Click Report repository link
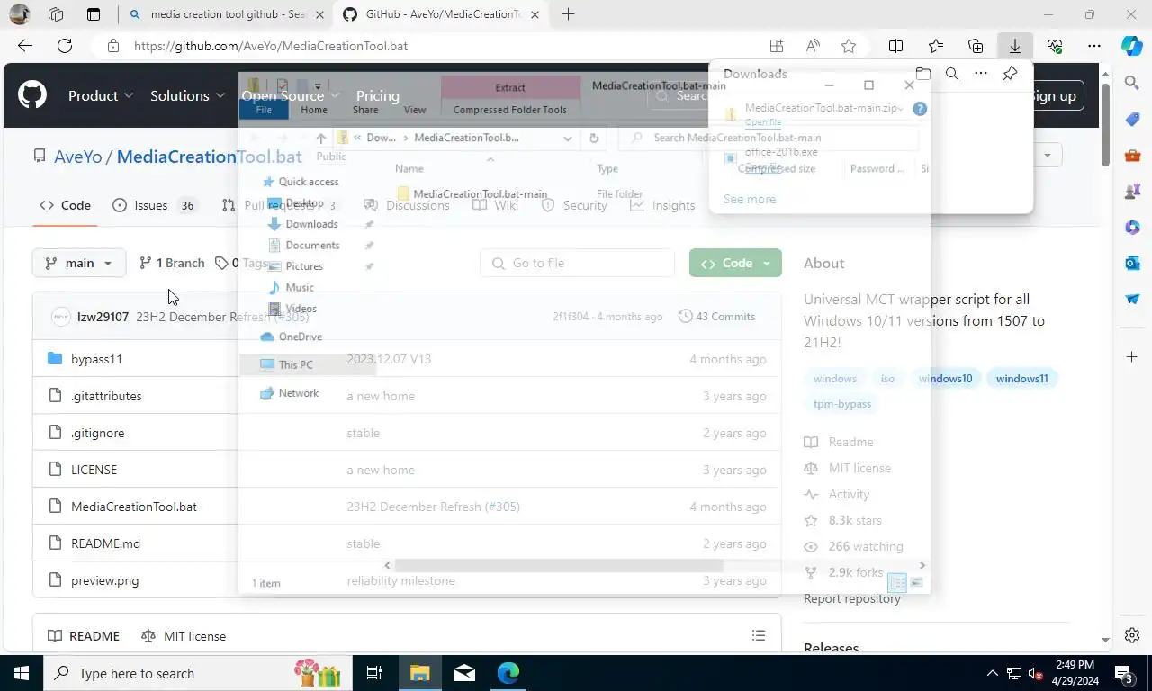Screen dimensions: 1152x691 [851, 598]
